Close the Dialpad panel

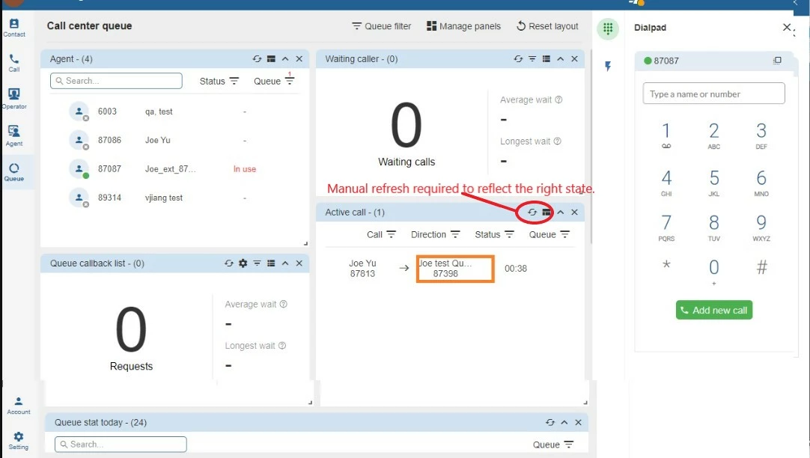tap(787, 27)
